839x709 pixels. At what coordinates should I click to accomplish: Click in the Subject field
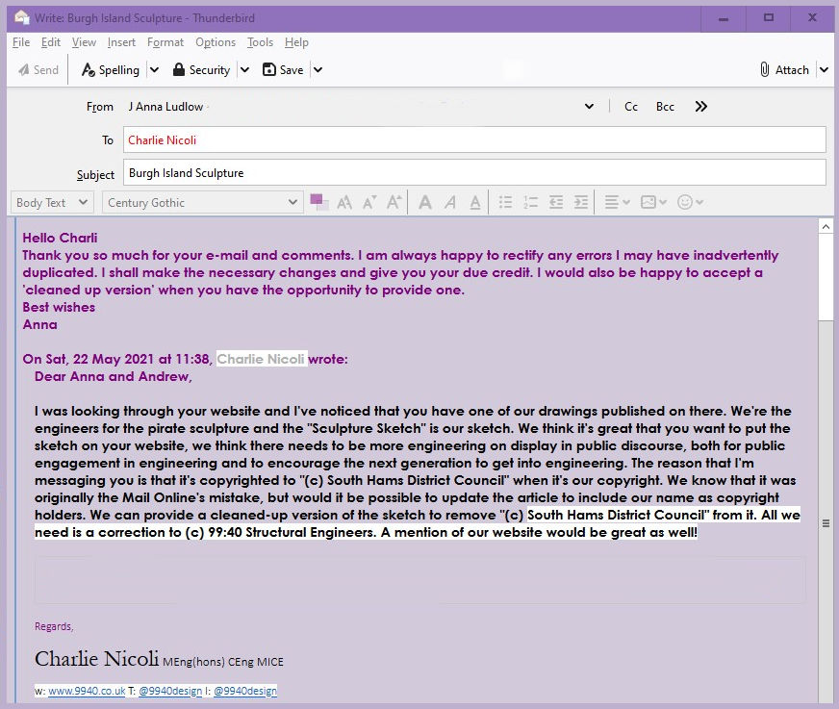pyautogui.click(x=473, y=173)
